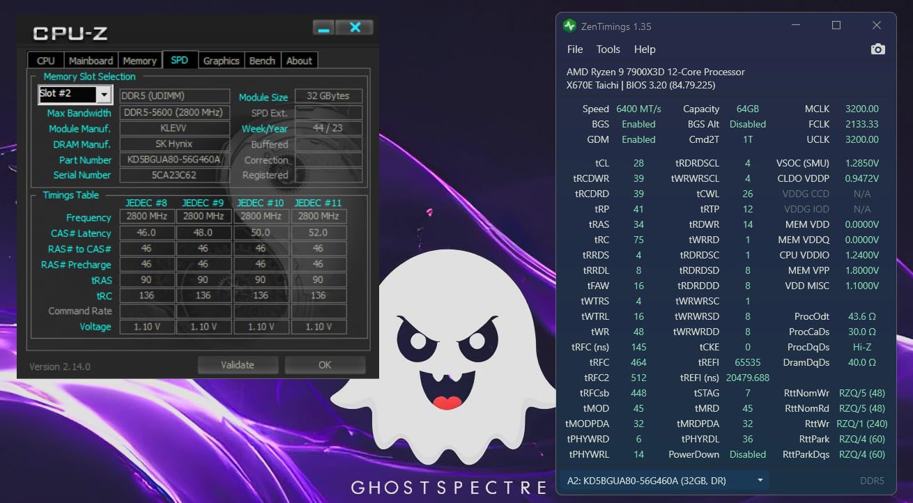The width and height of the screenshot is (913, 503).
Task: Click the tREFI (ns) value 20479.688
Action: pyautogui.click(x=747, y=378)
